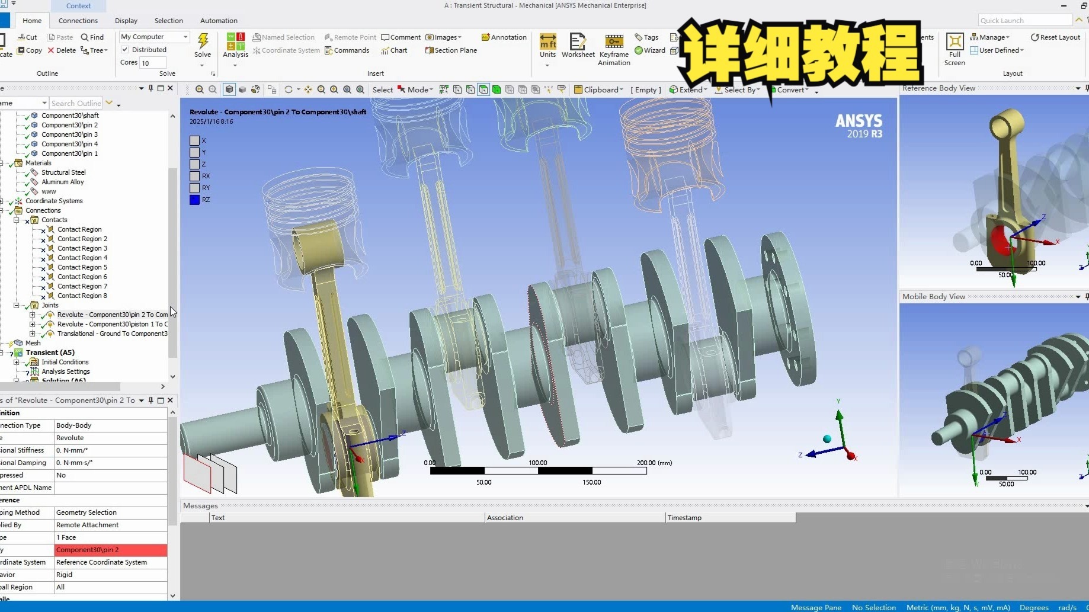The width and height of the screenshot is (1089, 612).
Task: Select the shaded exterior and edges view cube
Action: (229, 89)
